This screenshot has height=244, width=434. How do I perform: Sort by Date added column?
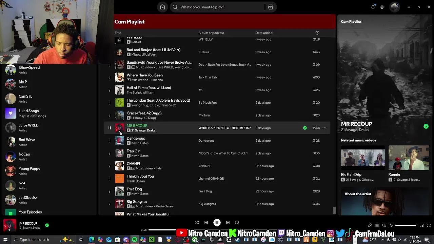coord(264,33)
